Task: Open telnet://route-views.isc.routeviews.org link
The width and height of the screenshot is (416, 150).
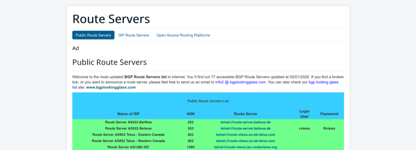Action: tap(245, 147)
